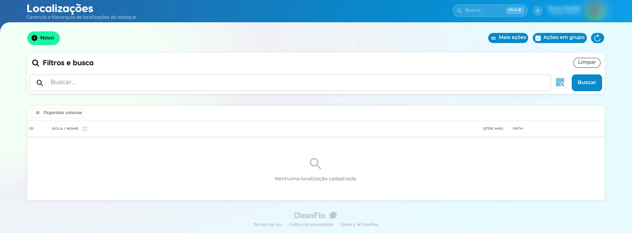Toggle the Ações em grupo checkbox
The image size is (632, 233).
(x=538, y=38)
